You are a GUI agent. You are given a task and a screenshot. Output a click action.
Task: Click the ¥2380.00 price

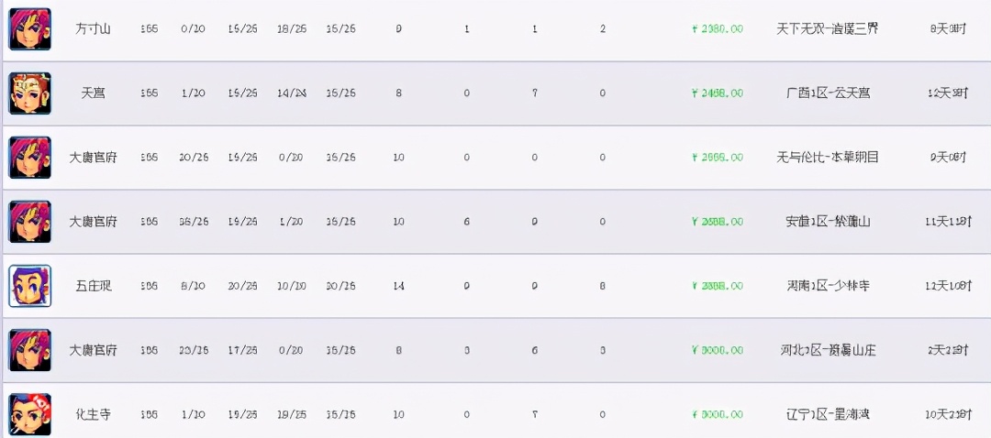coord(718,29)
